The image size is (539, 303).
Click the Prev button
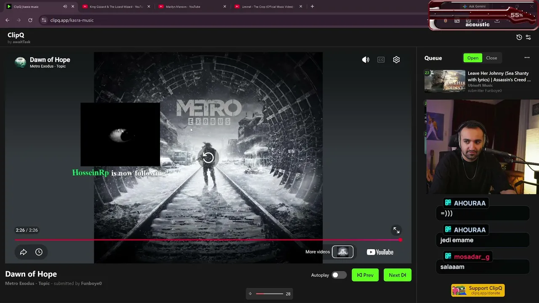365,275
